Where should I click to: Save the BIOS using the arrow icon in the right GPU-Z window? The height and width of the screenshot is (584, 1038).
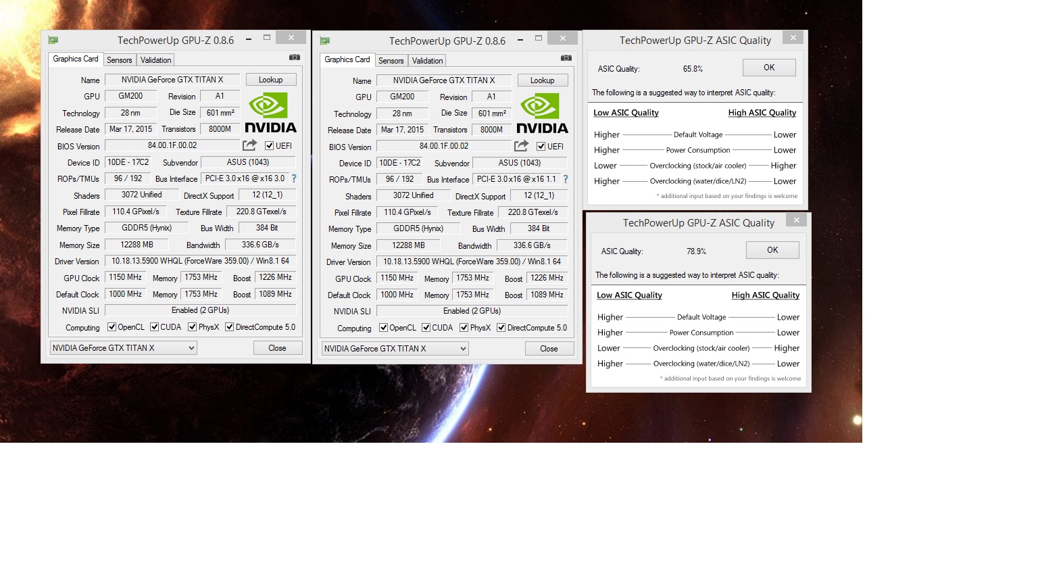[522, 146]
